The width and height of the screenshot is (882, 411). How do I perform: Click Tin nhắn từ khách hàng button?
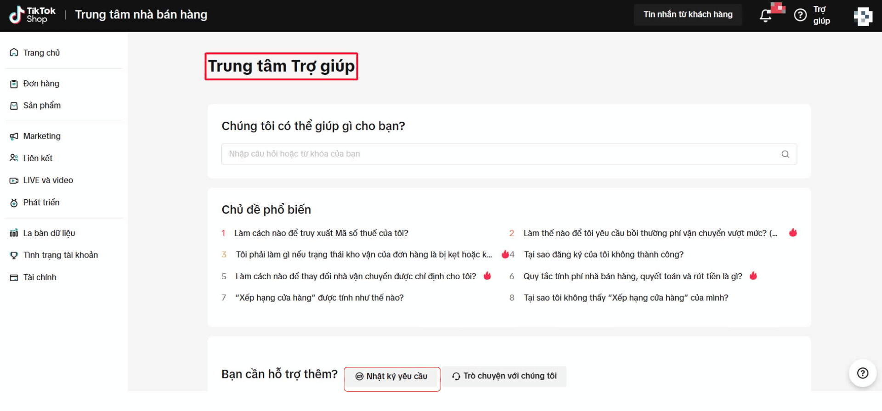(688, 15)
